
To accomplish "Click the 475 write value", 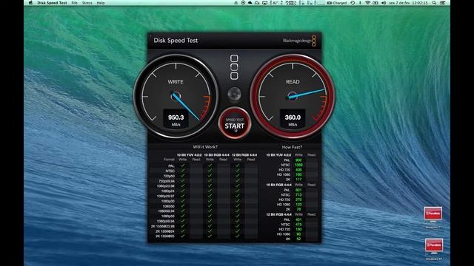I will (x=298, y=225).
